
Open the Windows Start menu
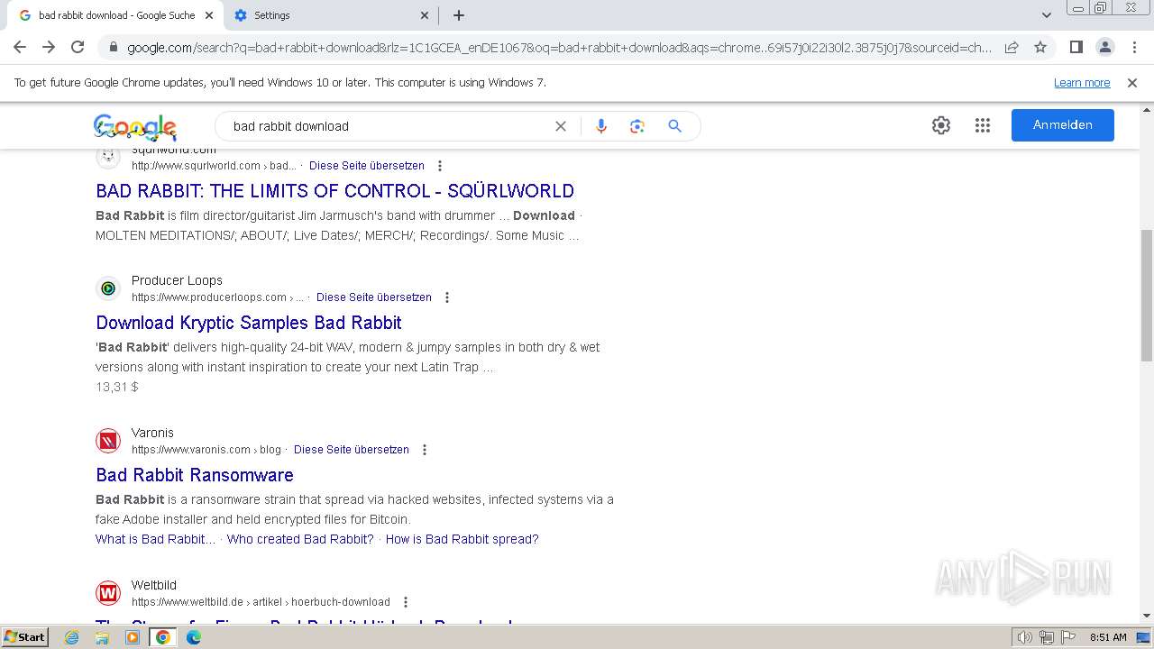pyautogui.click(x=24, y=637)
